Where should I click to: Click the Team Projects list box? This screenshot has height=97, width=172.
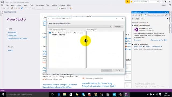105,50
